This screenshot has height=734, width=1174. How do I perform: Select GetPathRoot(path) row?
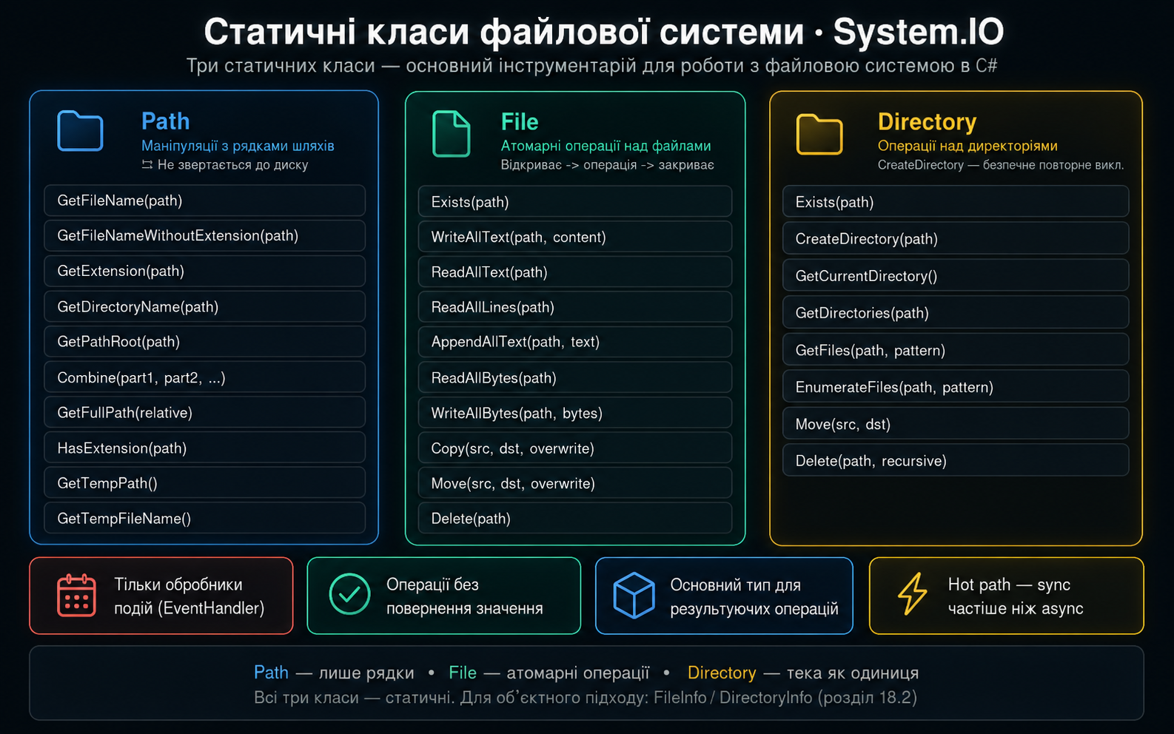204,341
